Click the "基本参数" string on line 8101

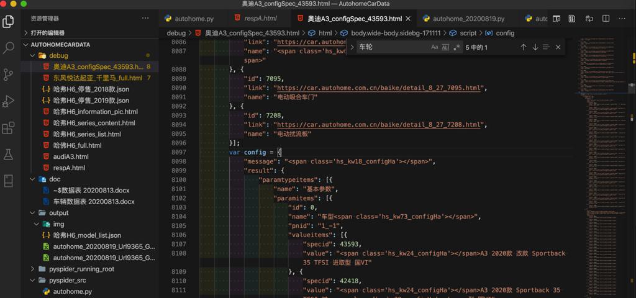320,189
